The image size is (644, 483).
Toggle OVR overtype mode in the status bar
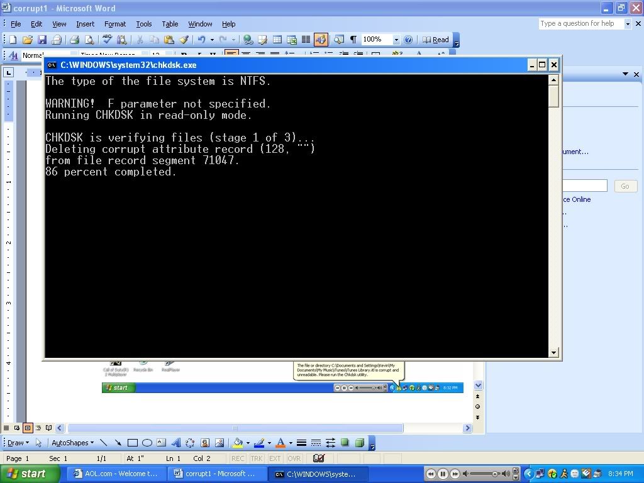[294, 458]
